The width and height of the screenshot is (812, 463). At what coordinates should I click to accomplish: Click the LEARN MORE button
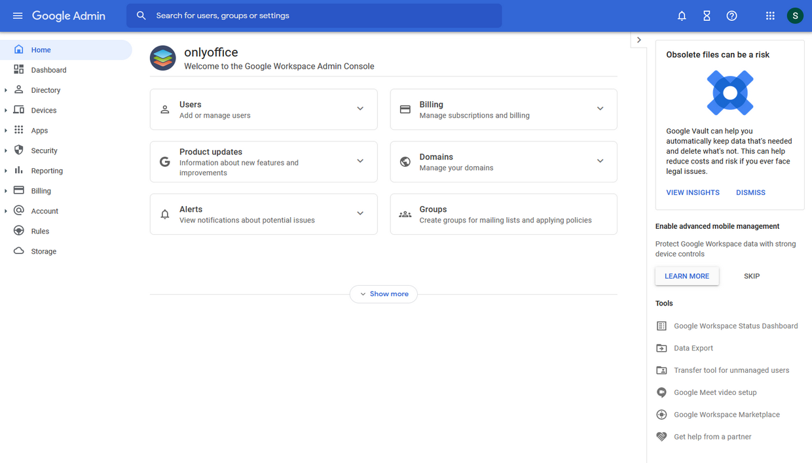(687, 276)
